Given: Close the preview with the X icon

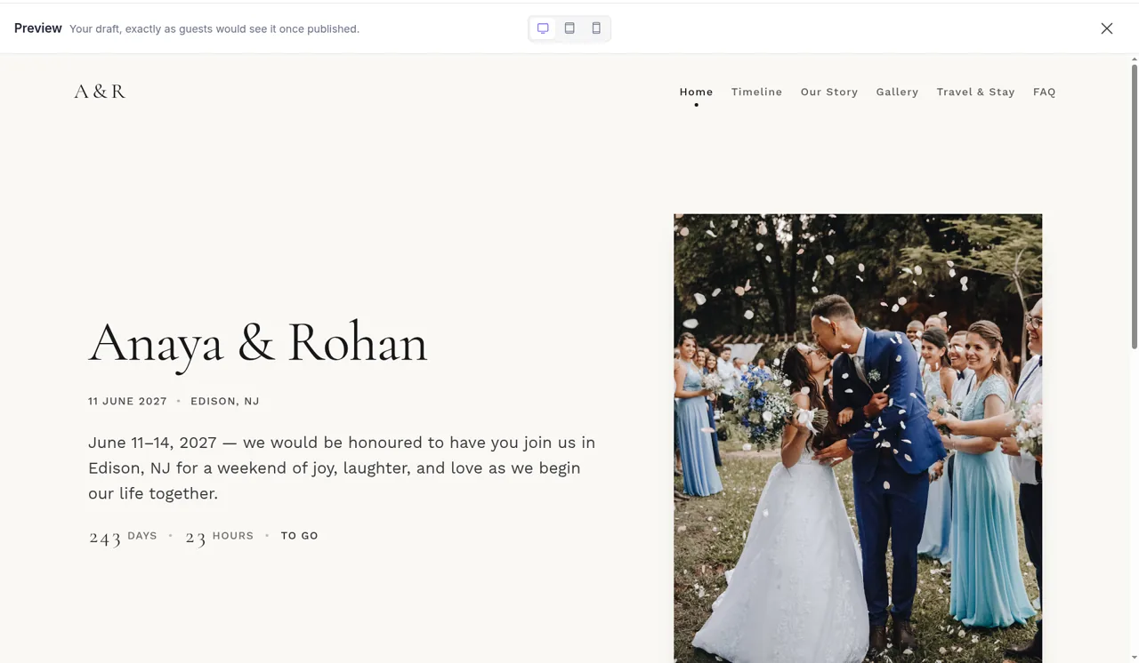Looking at the screenshot, I should pyautogui.click(x=1107, y=28).
